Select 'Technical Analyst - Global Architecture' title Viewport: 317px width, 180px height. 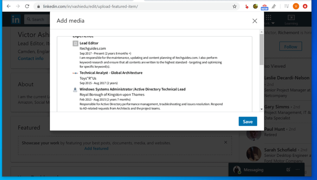point(111,73)
